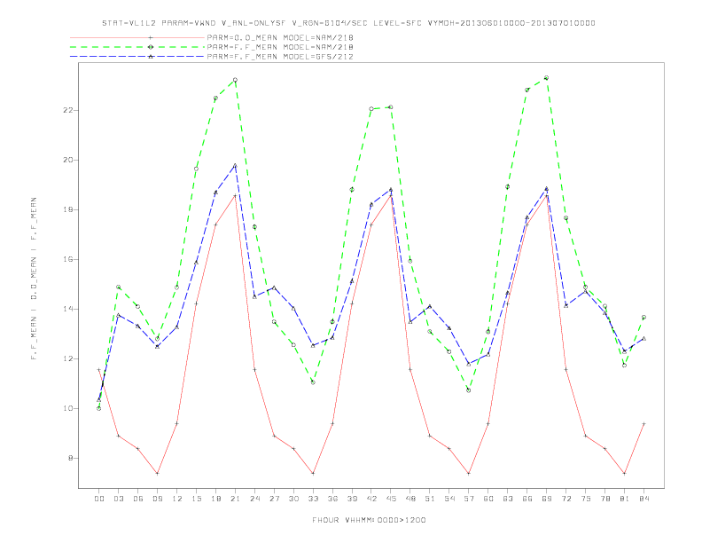Click the x-axis tick label 18

pyautogui.click(x=215, y=499)
